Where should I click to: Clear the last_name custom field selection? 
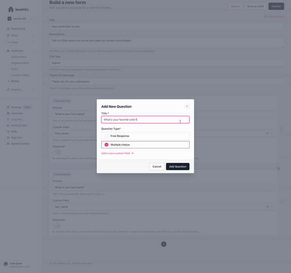coord(267,207)
